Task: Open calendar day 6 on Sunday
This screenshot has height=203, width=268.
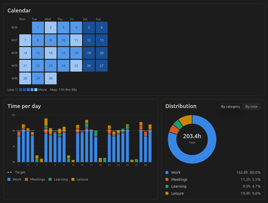Action: [x=102, y=28]
